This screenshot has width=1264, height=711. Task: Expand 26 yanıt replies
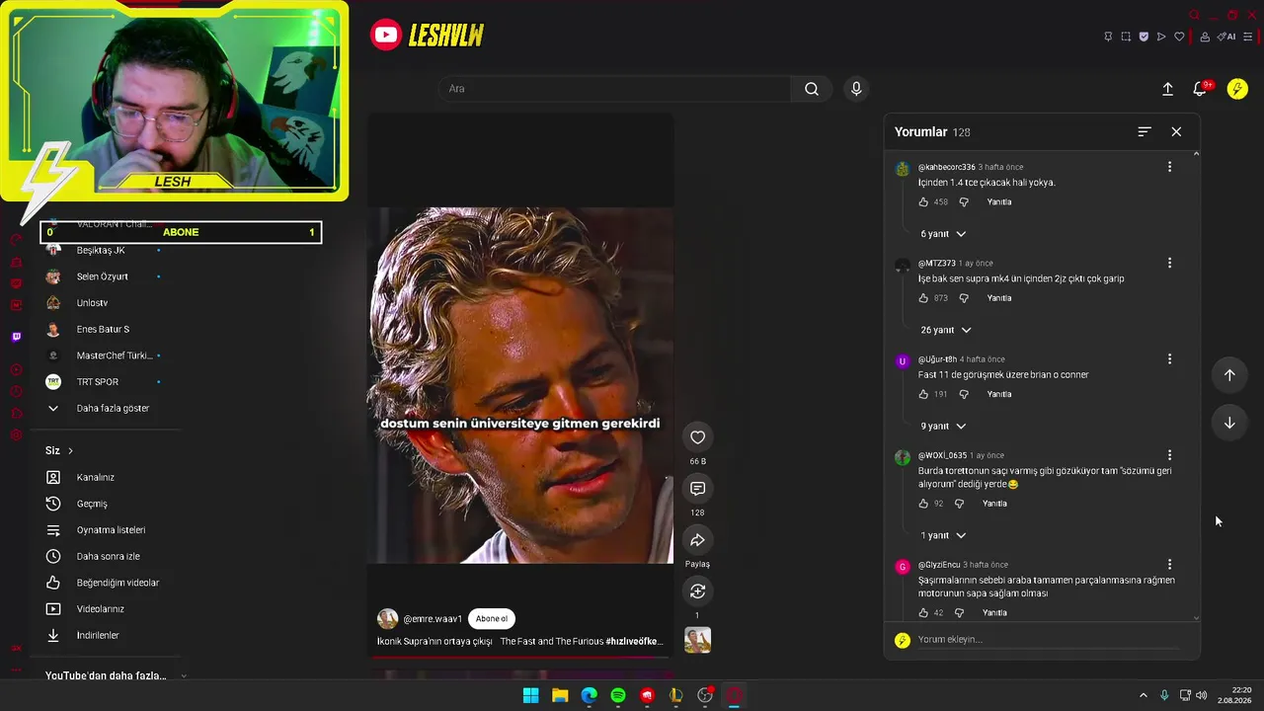point(946,330)
